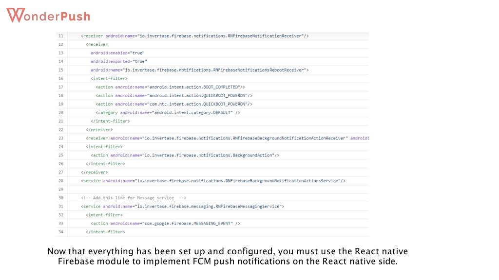Click the BOOT_COMPLETED action line
The image size is (499, 280).
(x=170, y=87)
